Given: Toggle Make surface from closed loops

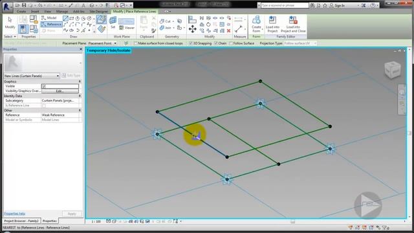Looking at the screenshot, I should [136, 43].
